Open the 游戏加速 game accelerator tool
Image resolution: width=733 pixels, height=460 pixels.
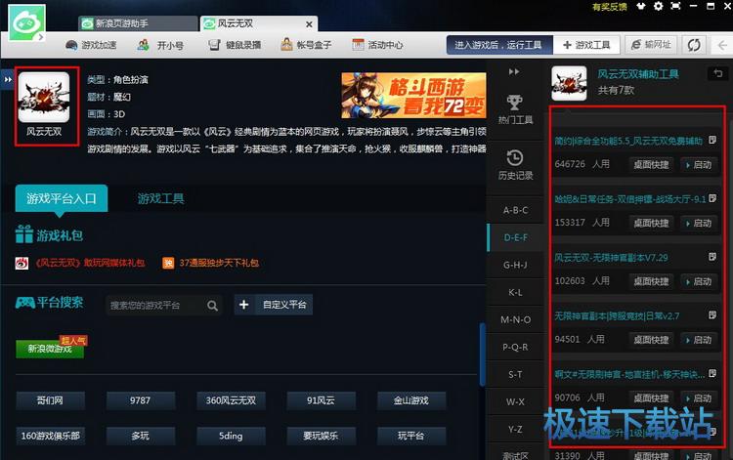(90, 45)
